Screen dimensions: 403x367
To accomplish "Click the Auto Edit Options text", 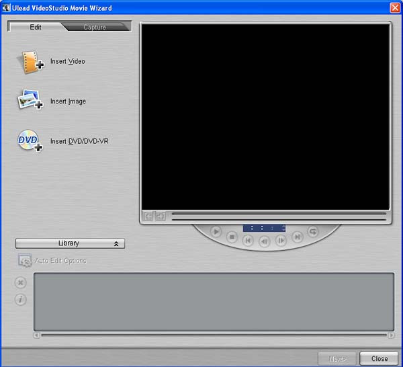I will coord(60,261).
